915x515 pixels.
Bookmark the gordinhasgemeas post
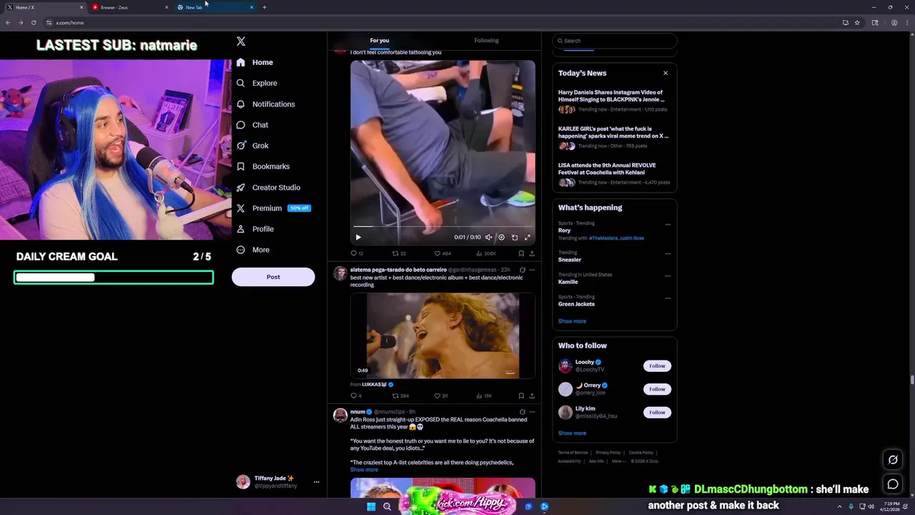click(x=521, y=396)
